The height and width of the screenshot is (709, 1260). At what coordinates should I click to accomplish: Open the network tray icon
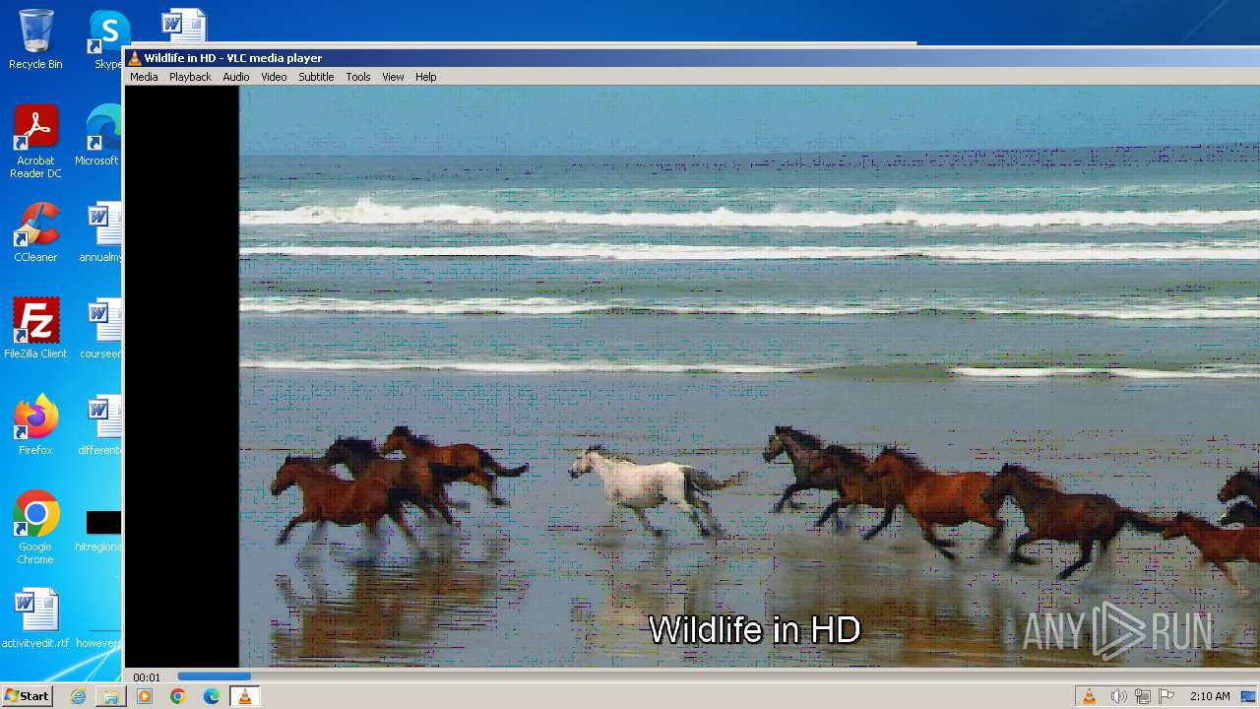[x=1143, y=696]
